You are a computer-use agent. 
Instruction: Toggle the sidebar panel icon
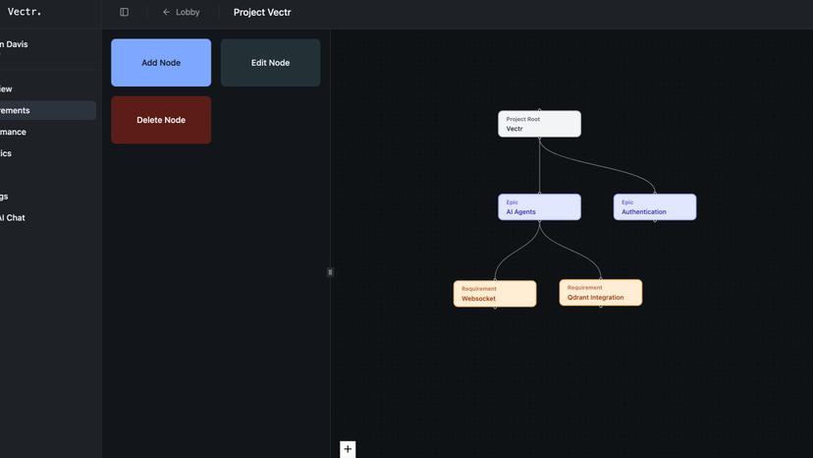click(x=124, y=13)
